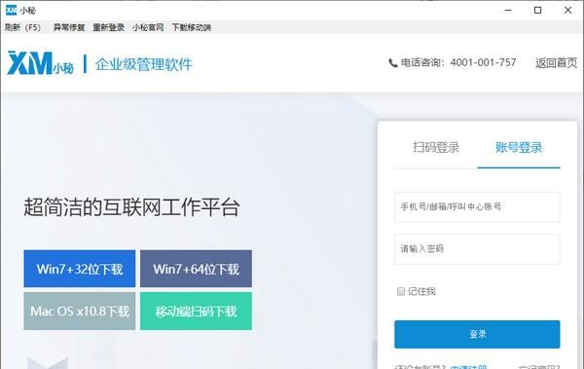
Task: Focus the 手机号/邮箱/呼叫中心账号 input field
Action: (477, 206)
